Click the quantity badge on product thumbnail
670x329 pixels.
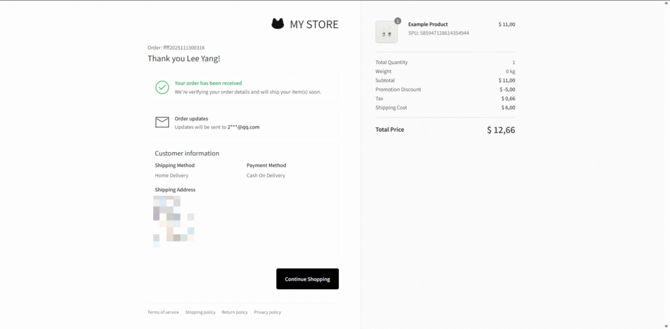397,21
